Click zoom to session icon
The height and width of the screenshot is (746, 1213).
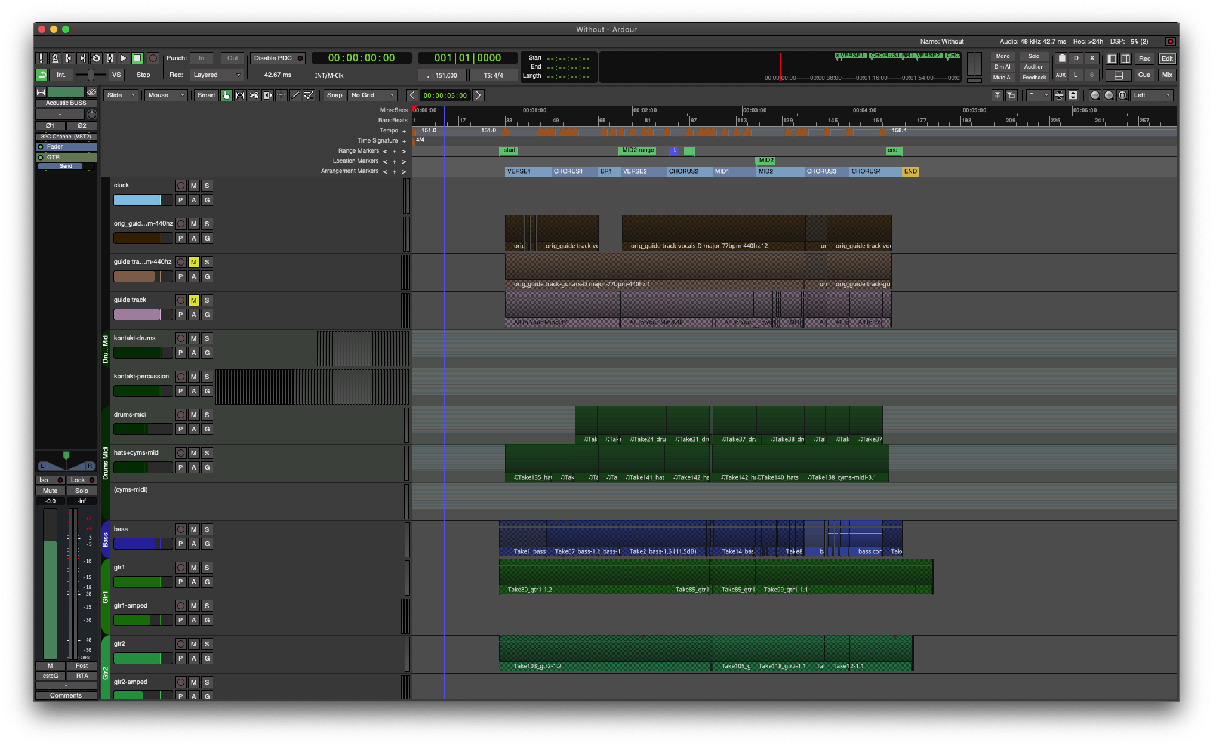[1122, 95]
